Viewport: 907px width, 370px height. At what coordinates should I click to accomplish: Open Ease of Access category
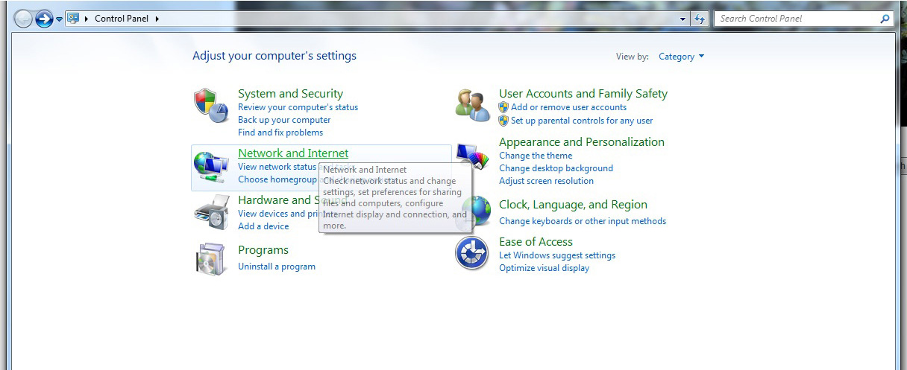pos(536,242)
